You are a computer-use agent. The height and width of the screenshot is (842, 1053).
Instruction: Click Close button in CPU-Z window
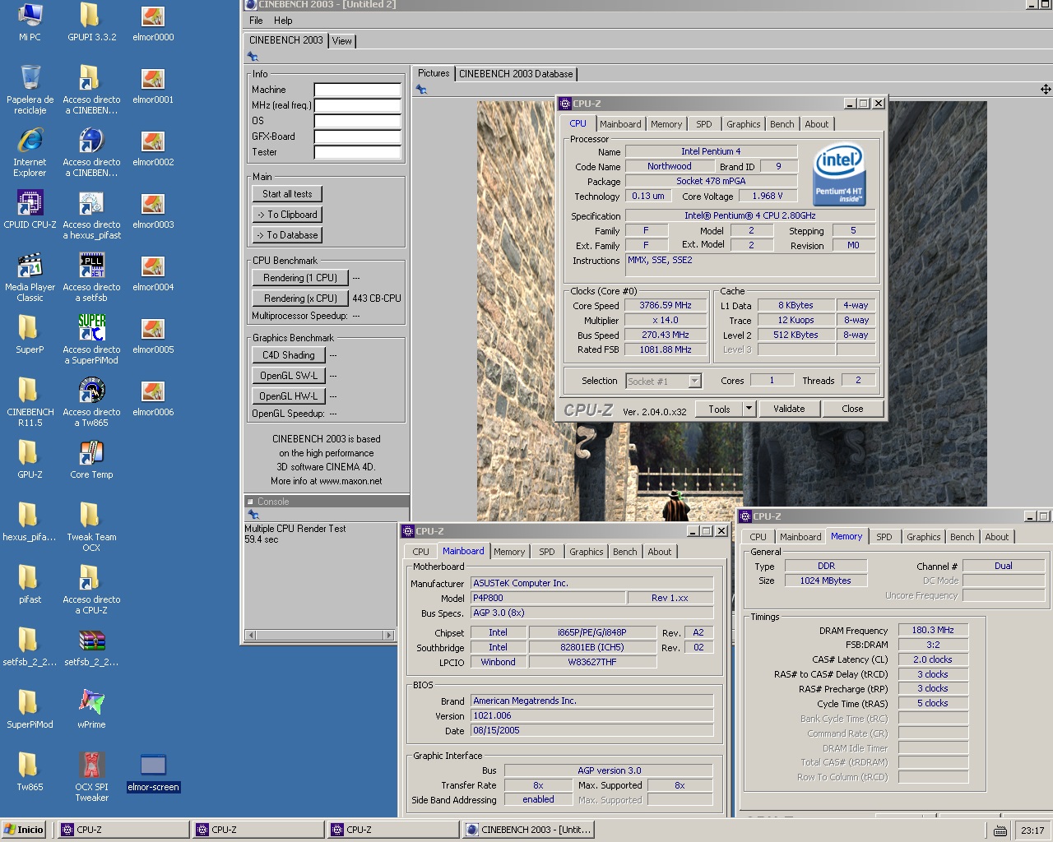(x=852, y=409)
